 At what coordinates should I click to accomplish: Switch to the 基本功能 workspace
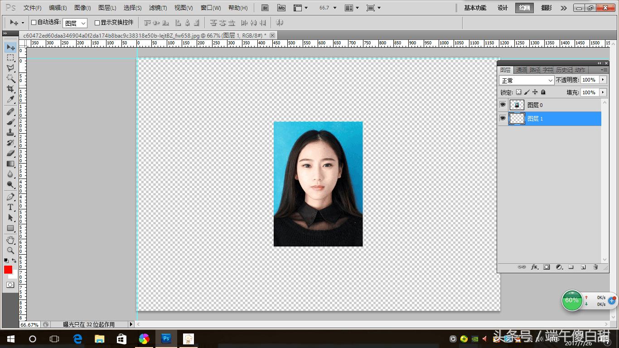pos(475,8)
